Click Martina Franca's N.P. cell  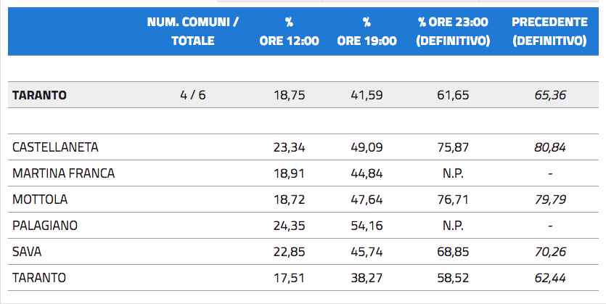(x=453, y=173)
